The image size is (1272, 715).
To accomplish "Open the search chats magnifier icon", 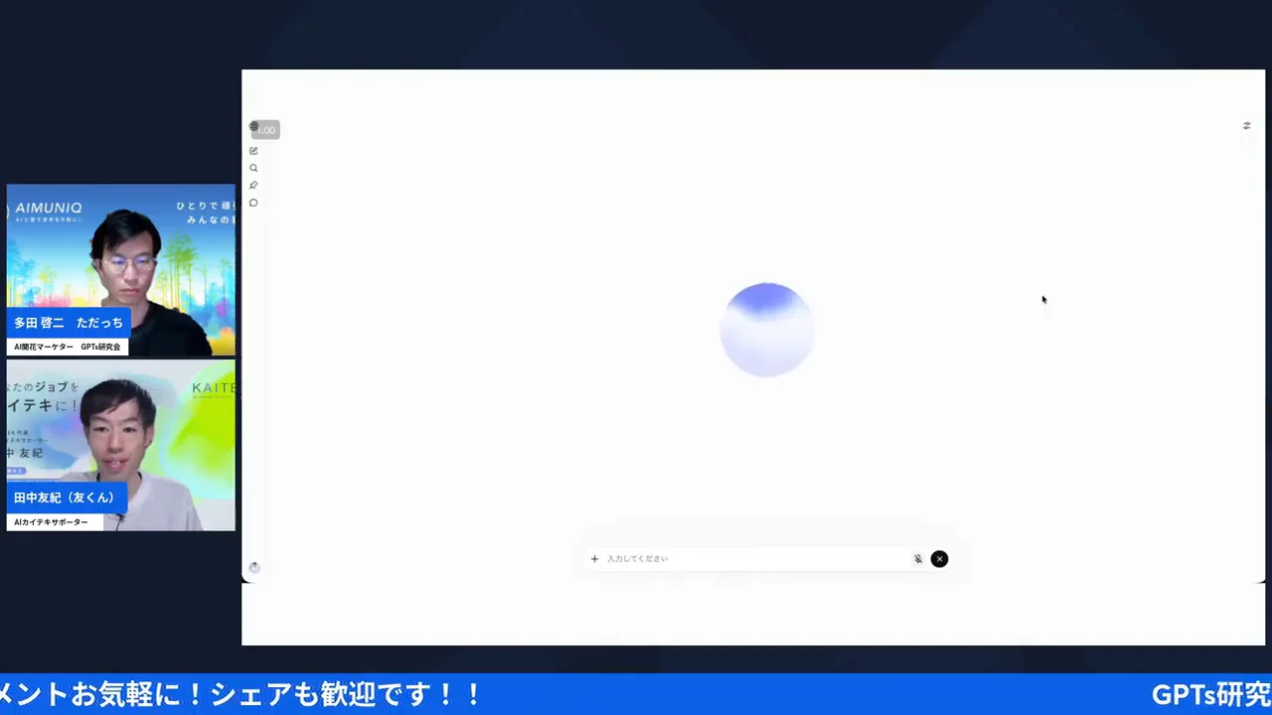I will (x=253, y=168).
